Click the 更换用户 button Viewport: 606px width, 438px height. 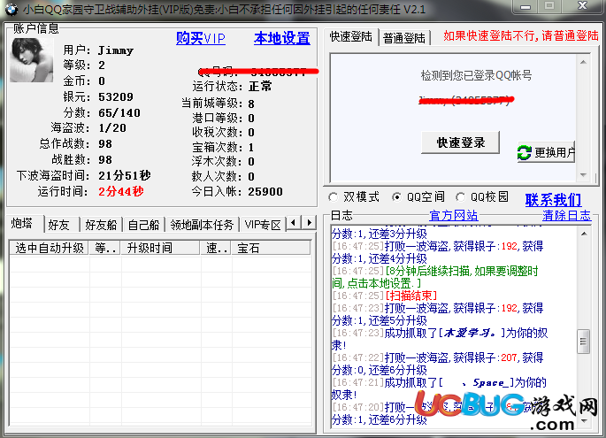point(546,152)
